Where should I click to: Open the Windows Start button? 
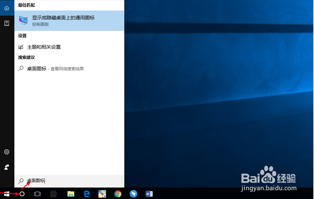pos(7,194)
